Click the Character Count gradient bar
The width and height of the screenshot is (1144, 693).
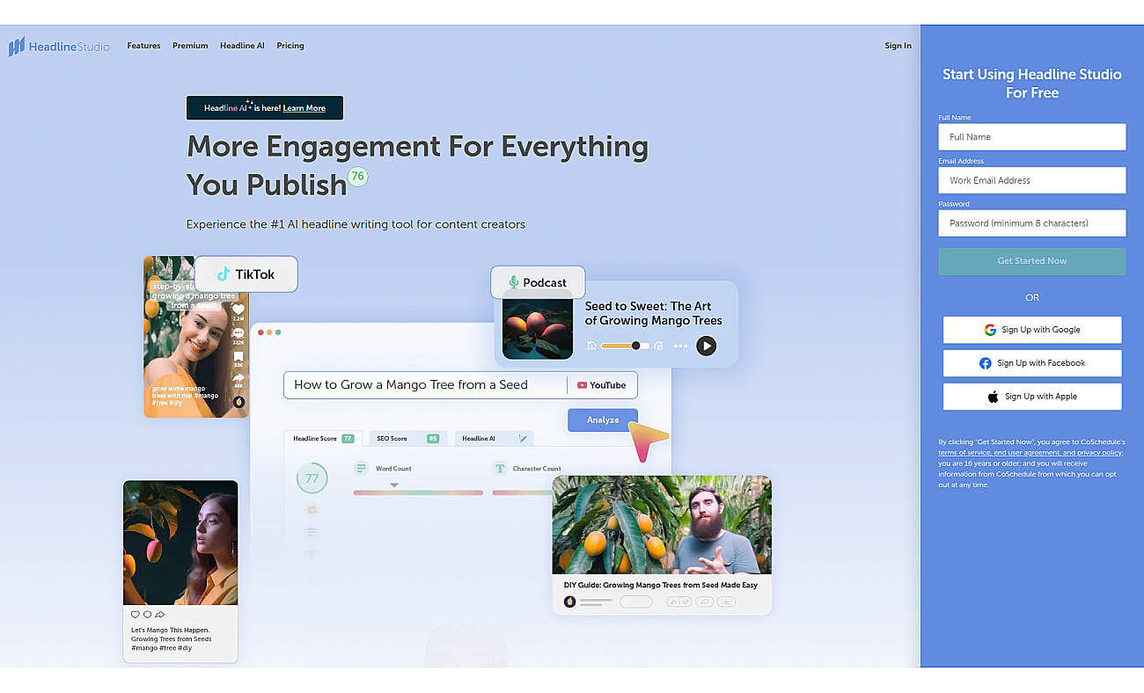click(x=522, y=492)
